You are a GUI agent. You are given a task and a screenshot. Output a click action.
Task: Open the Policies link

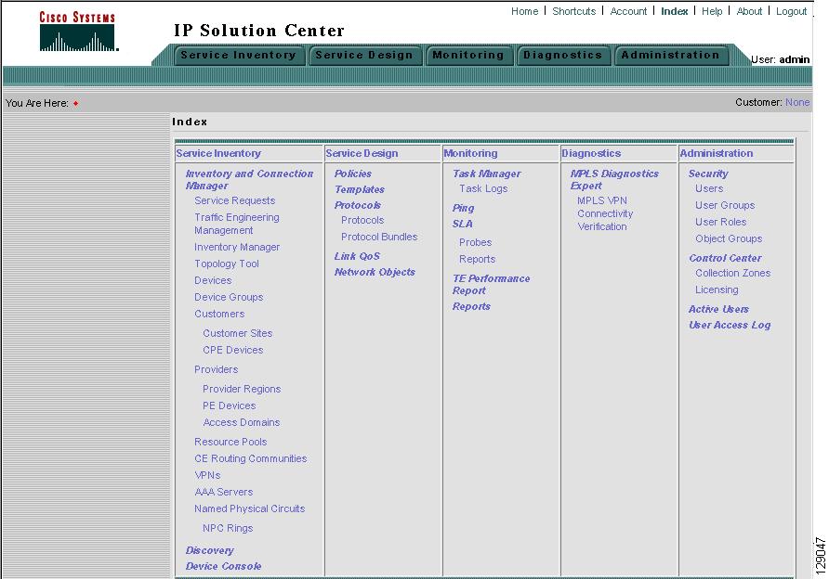click(x=352, y=174)
